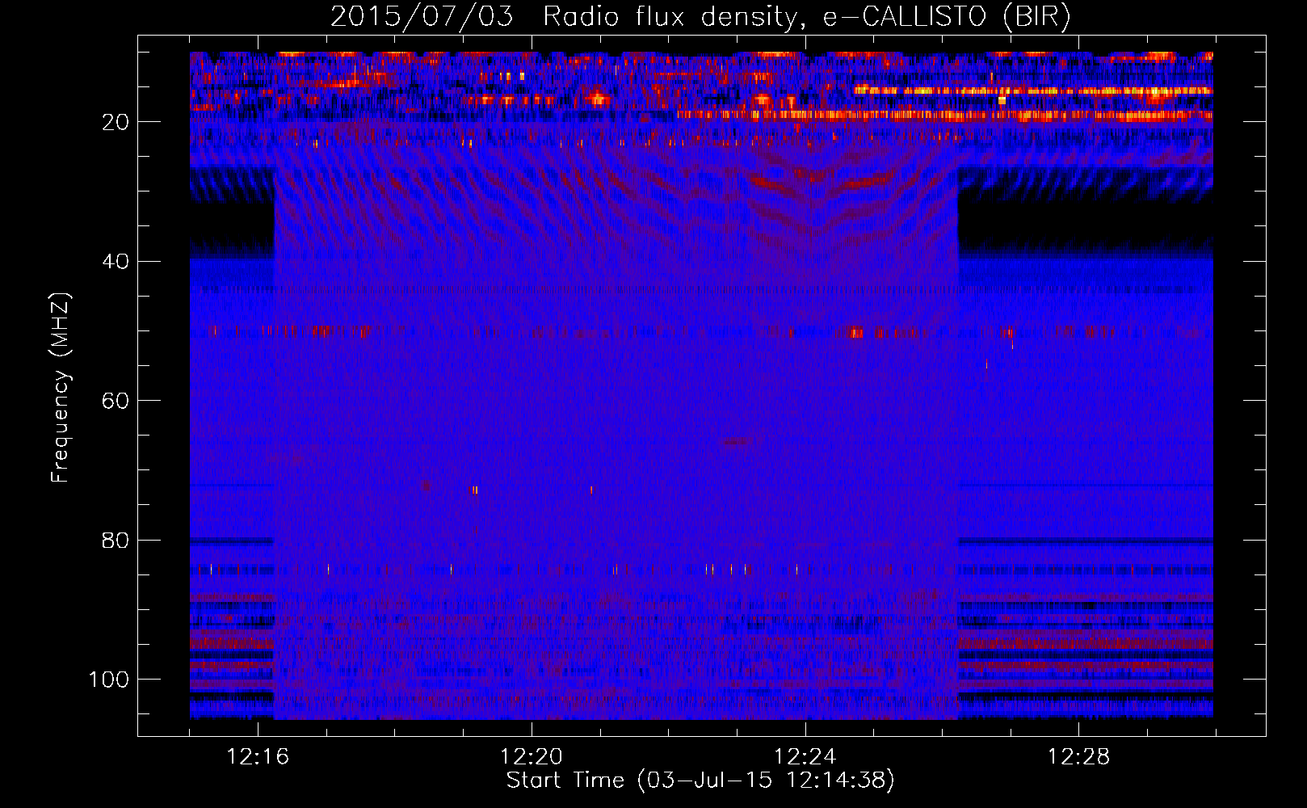The image size is (1307, 808).
Task: Click the "Start Time (03-Jul-15 12:14:38)" label
Action: click(700, 781)
